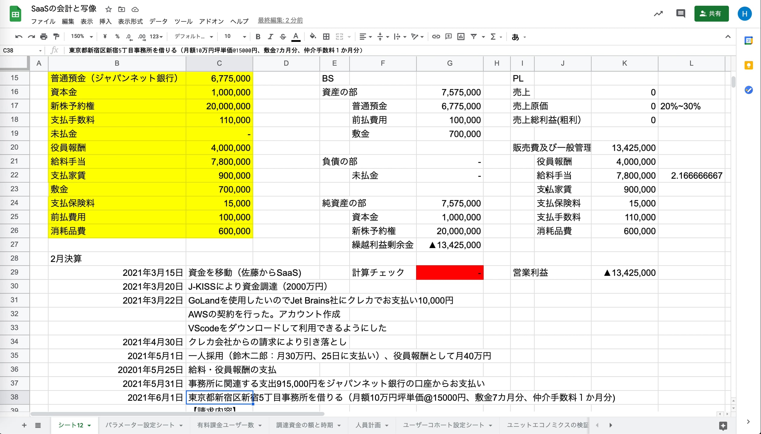This screenshot has width=761, height=434.
Task: Open the fill color picker
Action: click(313, 36)
